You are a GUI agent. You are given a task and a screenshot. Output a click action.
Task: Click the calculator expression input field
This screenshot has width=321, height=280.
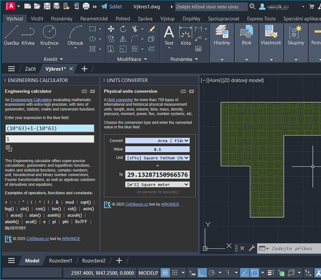[50, 128]
